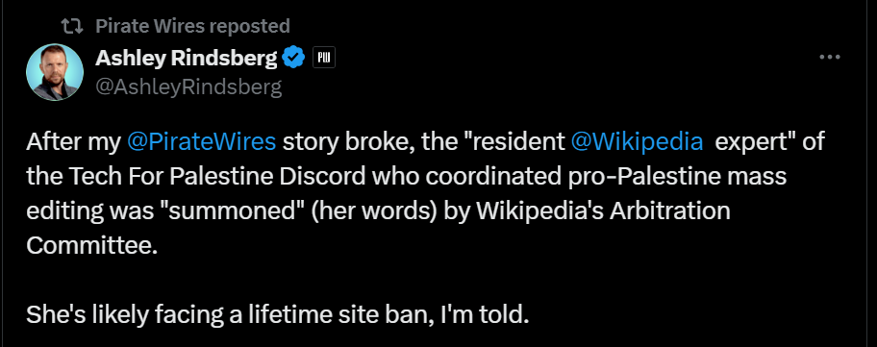Click the blue verified checkmark badge
Image resolution: width=877 pixels, height=347 pixels.
click(293, 58)
